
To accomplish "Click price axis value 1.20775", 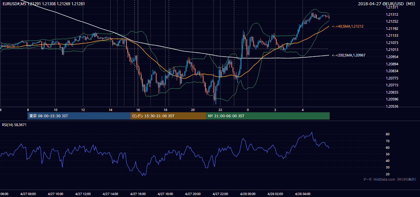I will pos(392,78).
